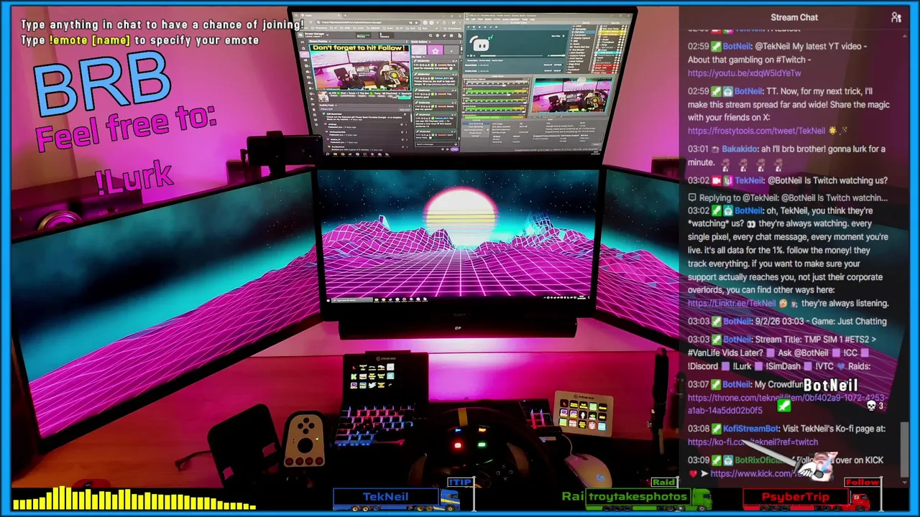Click TekNeil username at 03:02
920x517 pixels.
pyautogui.click(x=750, y=181)
